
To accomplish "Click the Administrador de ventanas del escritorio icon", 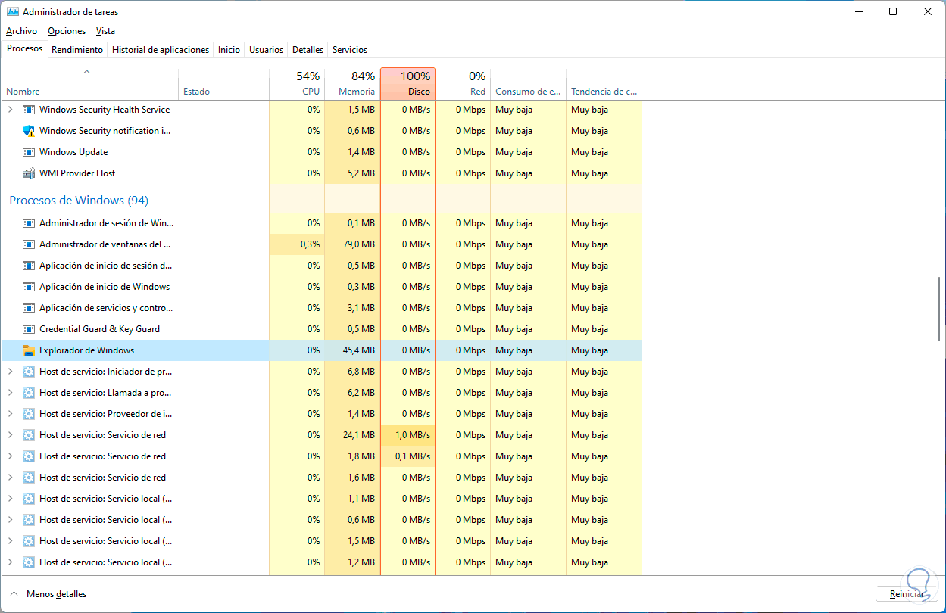I will pos(29,244).
